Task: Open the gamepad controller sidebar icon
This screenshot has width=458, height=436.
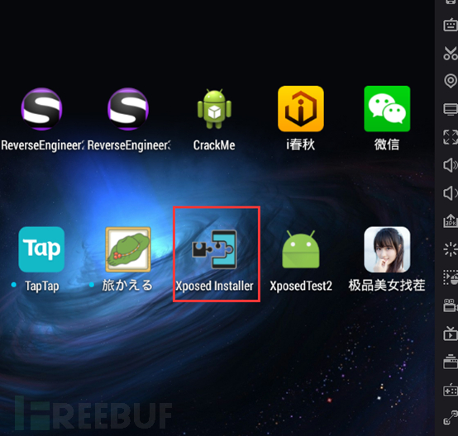Action: (x=451, y=390)
